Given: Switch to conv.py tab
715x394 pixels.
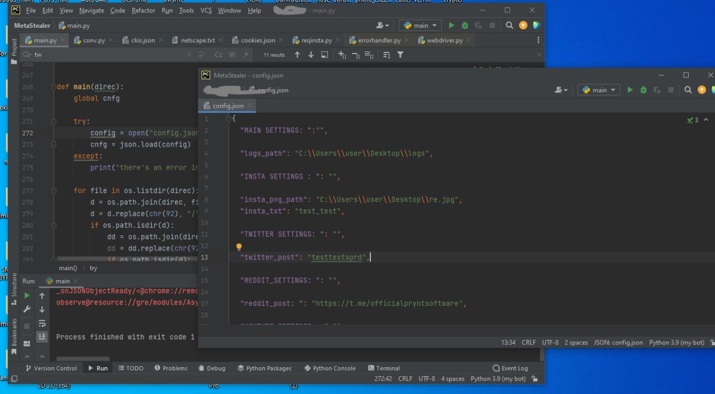Looking at the screenshot, I should (94, 40).
